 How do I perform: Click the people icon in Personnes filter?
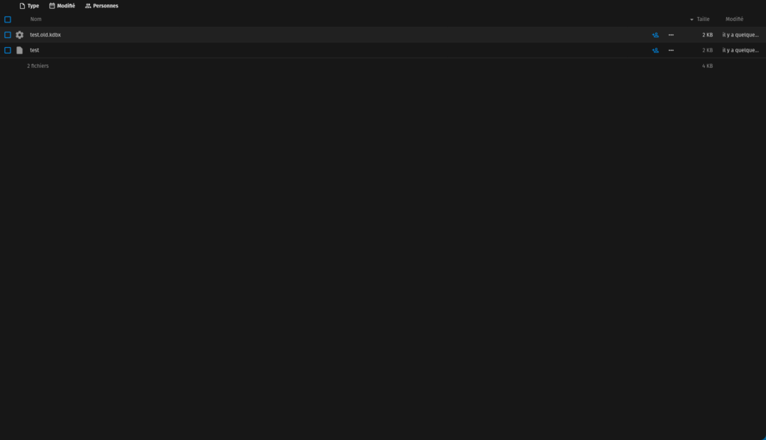pos(88,6)
